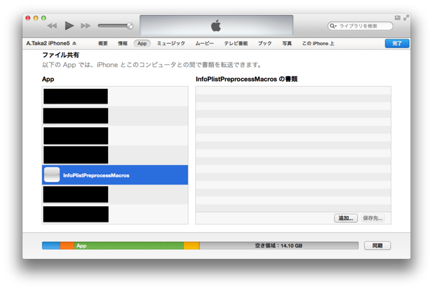Switch to the ムービー tab
Viewport: 433px width, 290px height.
point(205,43)
